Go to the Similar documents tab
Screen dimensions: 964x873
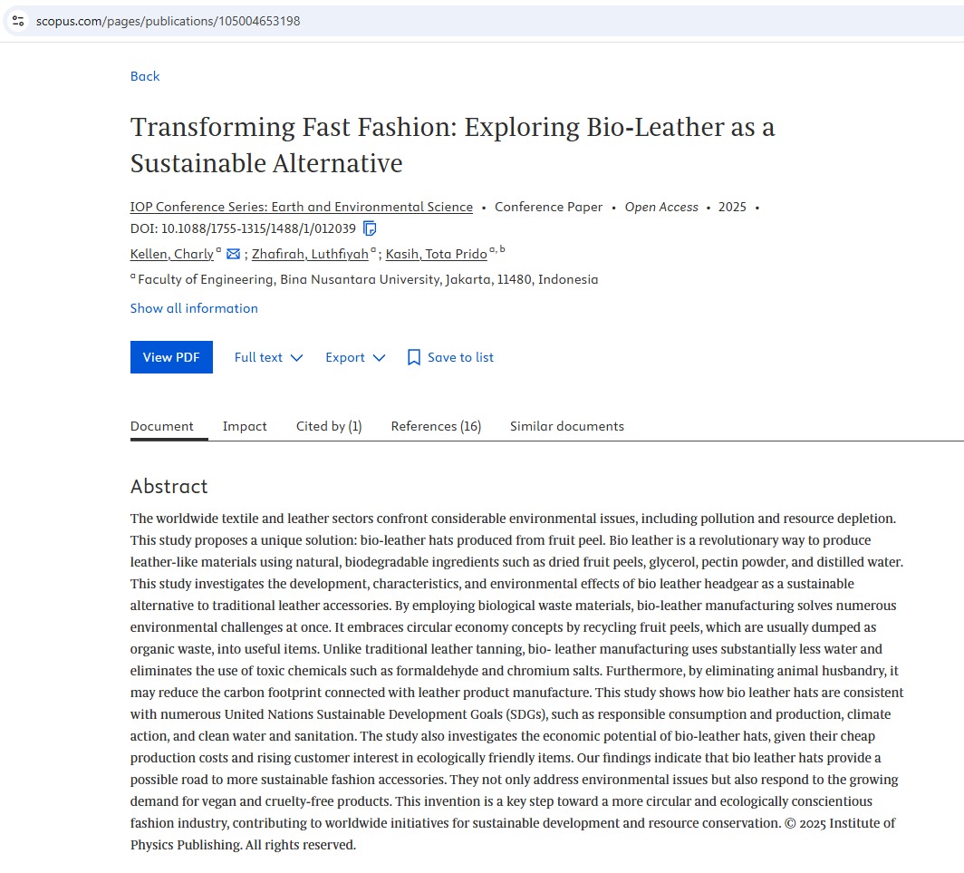click(566, 426)
